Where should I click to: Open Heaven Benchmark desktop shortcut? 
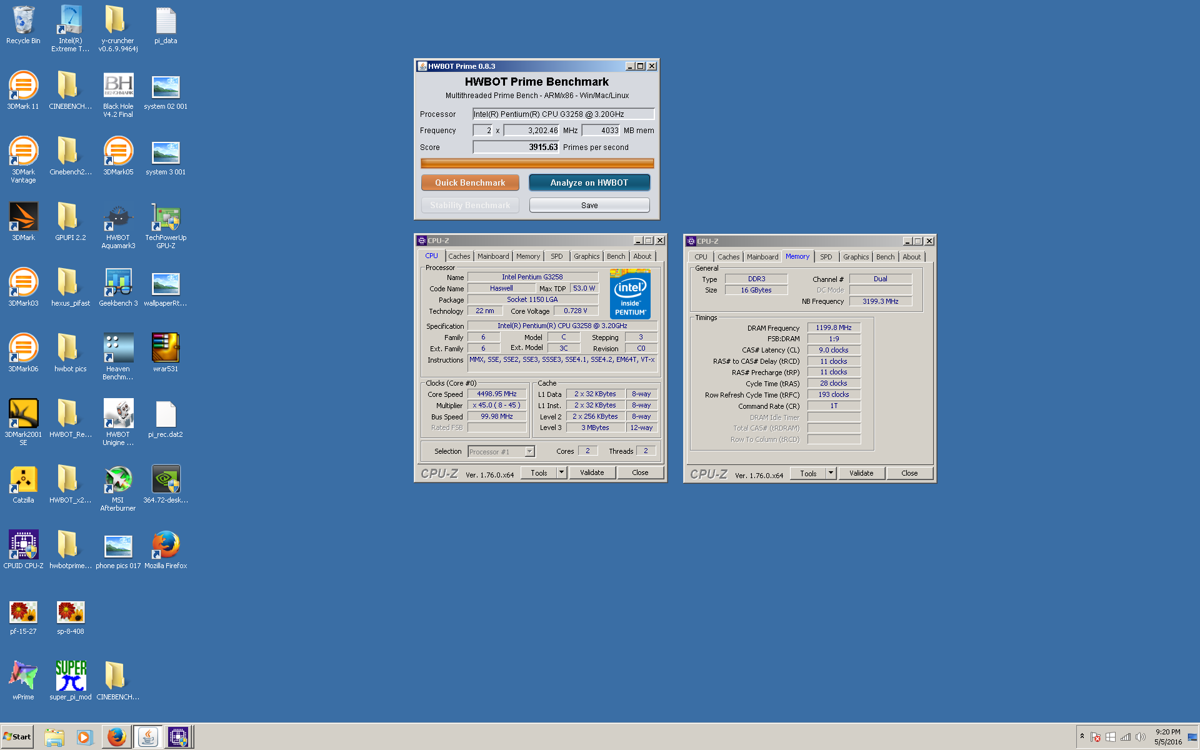[118, 357]
